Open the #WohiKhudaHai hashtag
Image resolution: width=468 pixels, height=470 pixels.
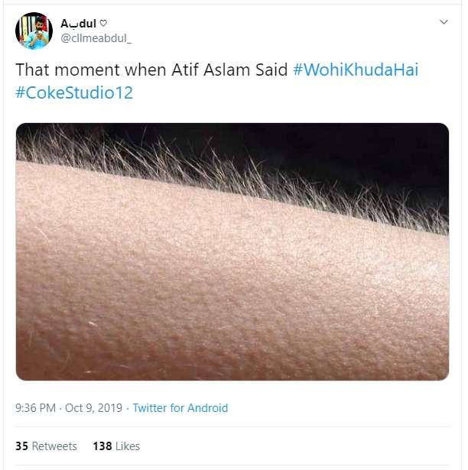coord(356,70)
